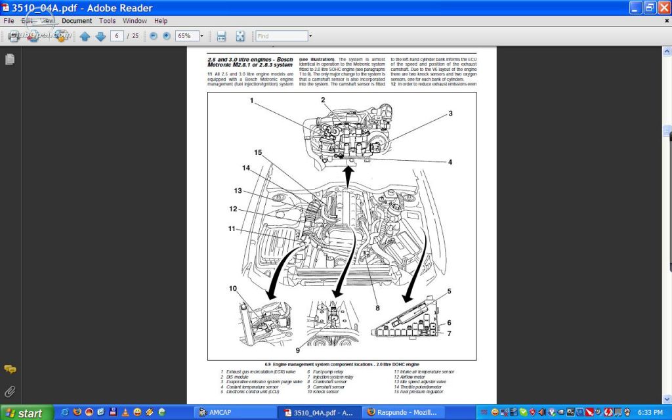Click the 3510_04A.pdf taskbar button
This screenshot has width=672, height=420.
318,412
